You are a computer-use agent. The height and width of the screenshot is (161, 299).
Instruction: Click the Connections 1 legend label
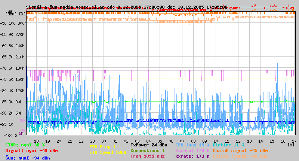click(147, 151)
